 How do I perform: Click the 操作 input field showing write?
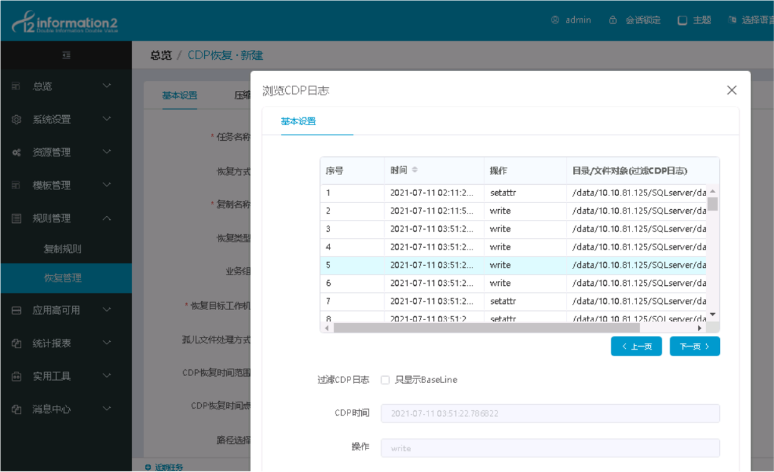point(550,448)
